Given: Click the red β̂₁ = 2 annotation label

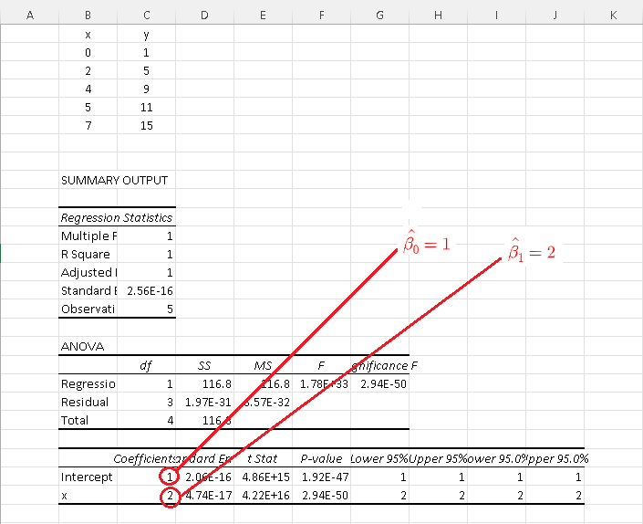Looking at the screenshot, I should (x=532, y=251).
